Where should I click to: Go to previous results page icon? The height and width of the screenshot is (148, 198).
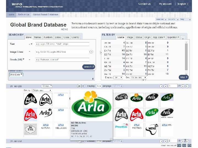point(165,86)
